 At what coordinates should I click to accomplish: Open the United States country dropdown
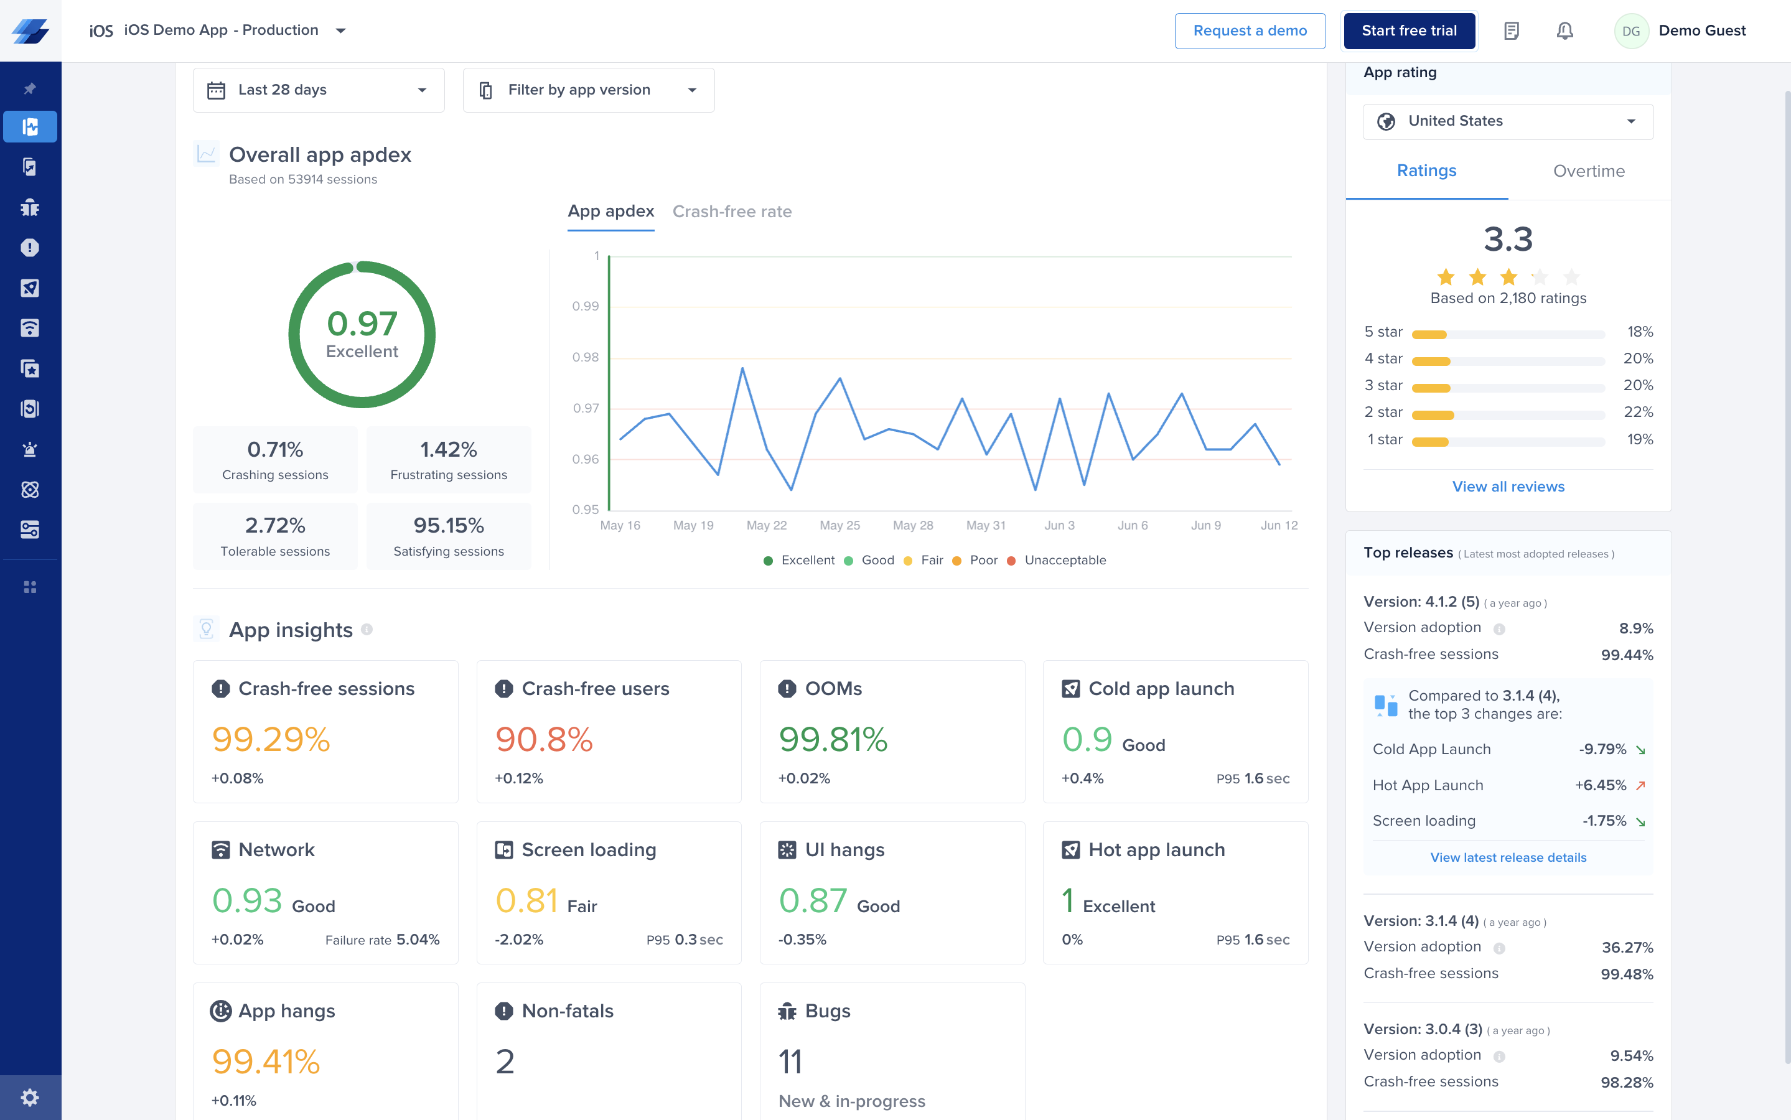coord(1507,121)
